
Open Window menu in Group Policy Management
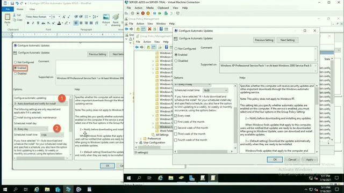[161, 24]
